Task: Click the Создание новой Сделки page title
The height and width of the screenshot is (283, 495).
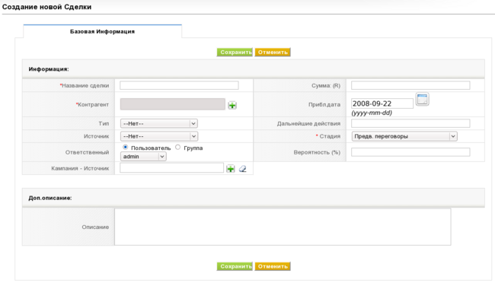Action: click(x=46, y=7)
